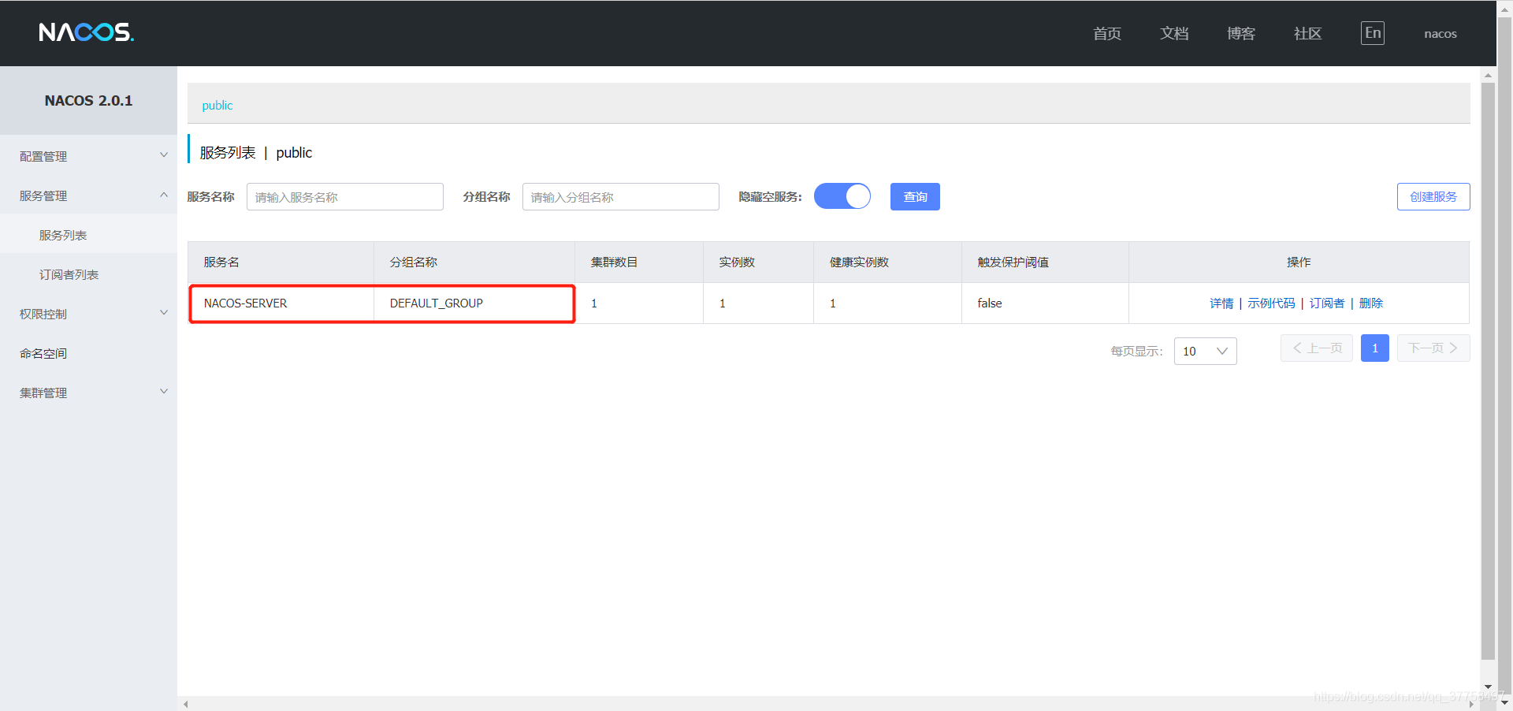This screenshot has height=711, width=1513.
Task: Expand the 配置管理 menu
Action: click(88, 156)
